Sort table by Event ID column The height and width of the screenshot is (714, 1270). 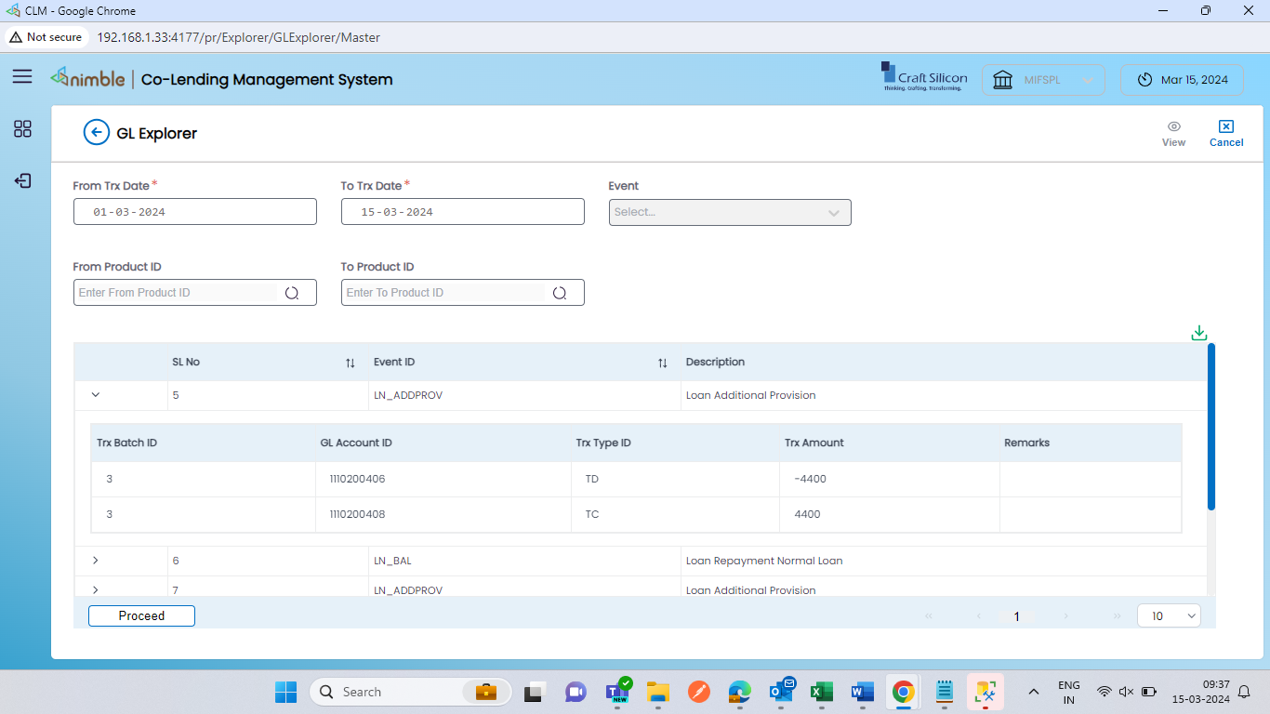click(663, 363)
